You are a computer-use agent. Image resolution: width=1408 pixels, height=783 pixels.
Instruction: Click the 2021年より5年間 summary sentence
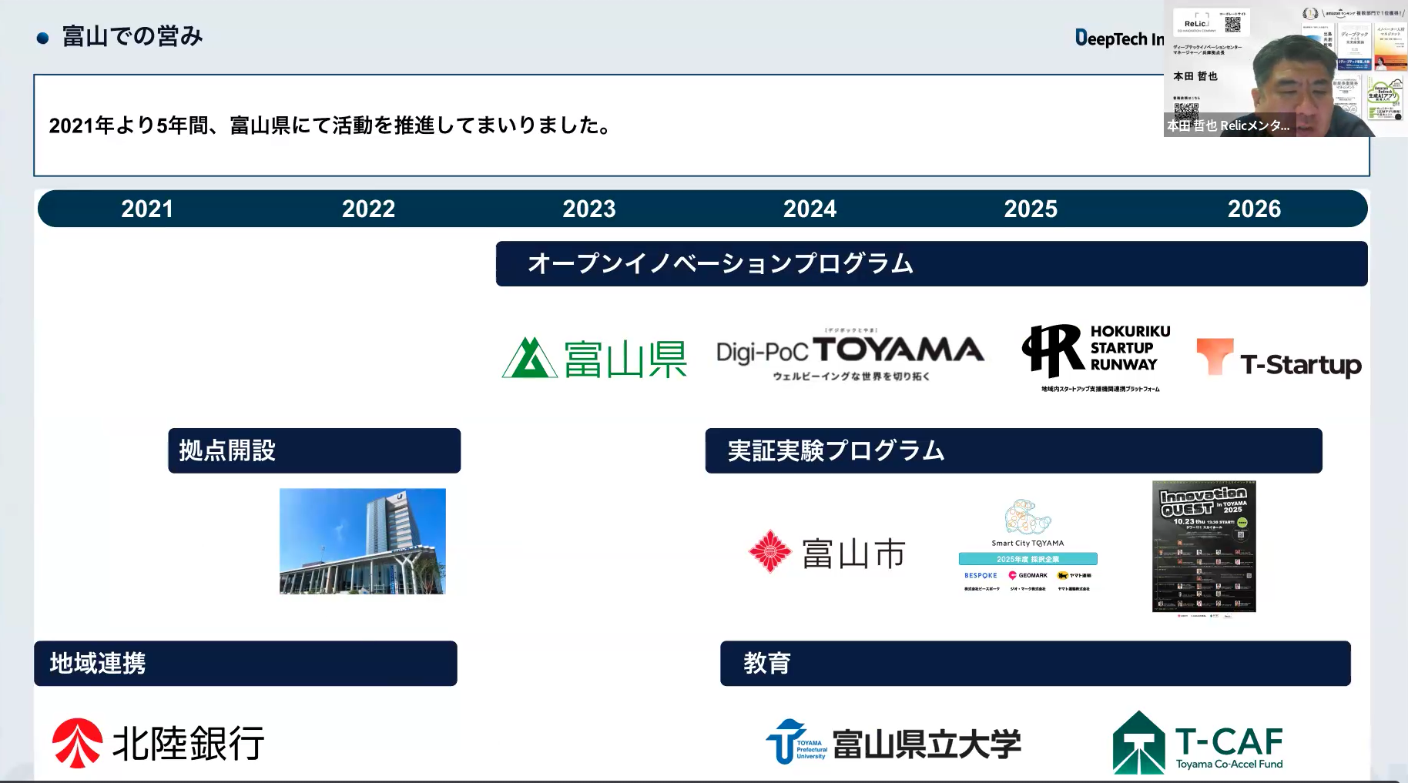(330, 125)
